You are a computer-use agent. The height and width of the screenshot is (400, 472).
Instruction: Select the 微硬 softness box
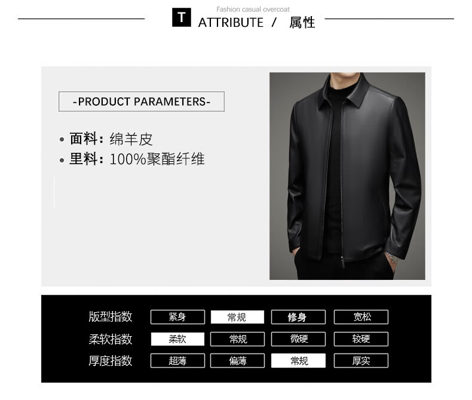point(298,339)
